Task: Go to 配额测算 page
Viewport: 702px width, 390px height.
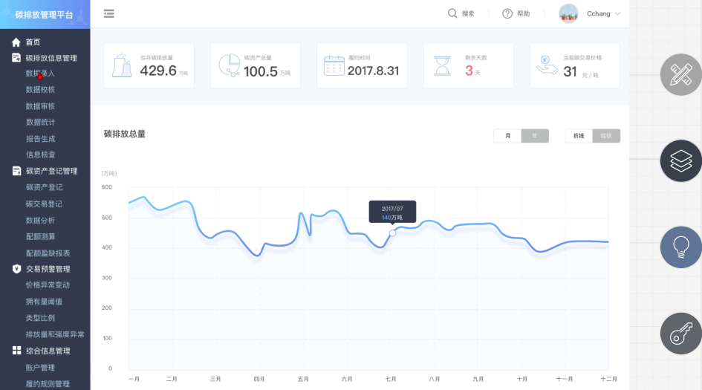Action: (x=40, y=236)
